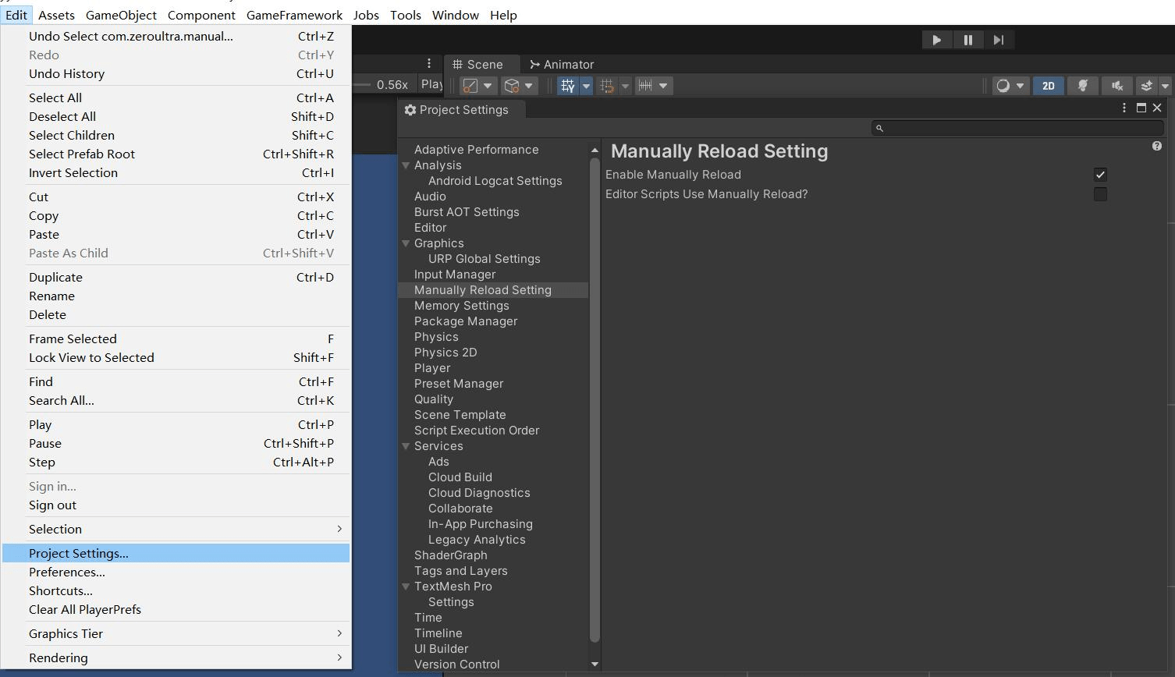Viewport: 1175px width, 677px height.
Task: Select Tags and Layers settings
Action: [x=460, y=571]
